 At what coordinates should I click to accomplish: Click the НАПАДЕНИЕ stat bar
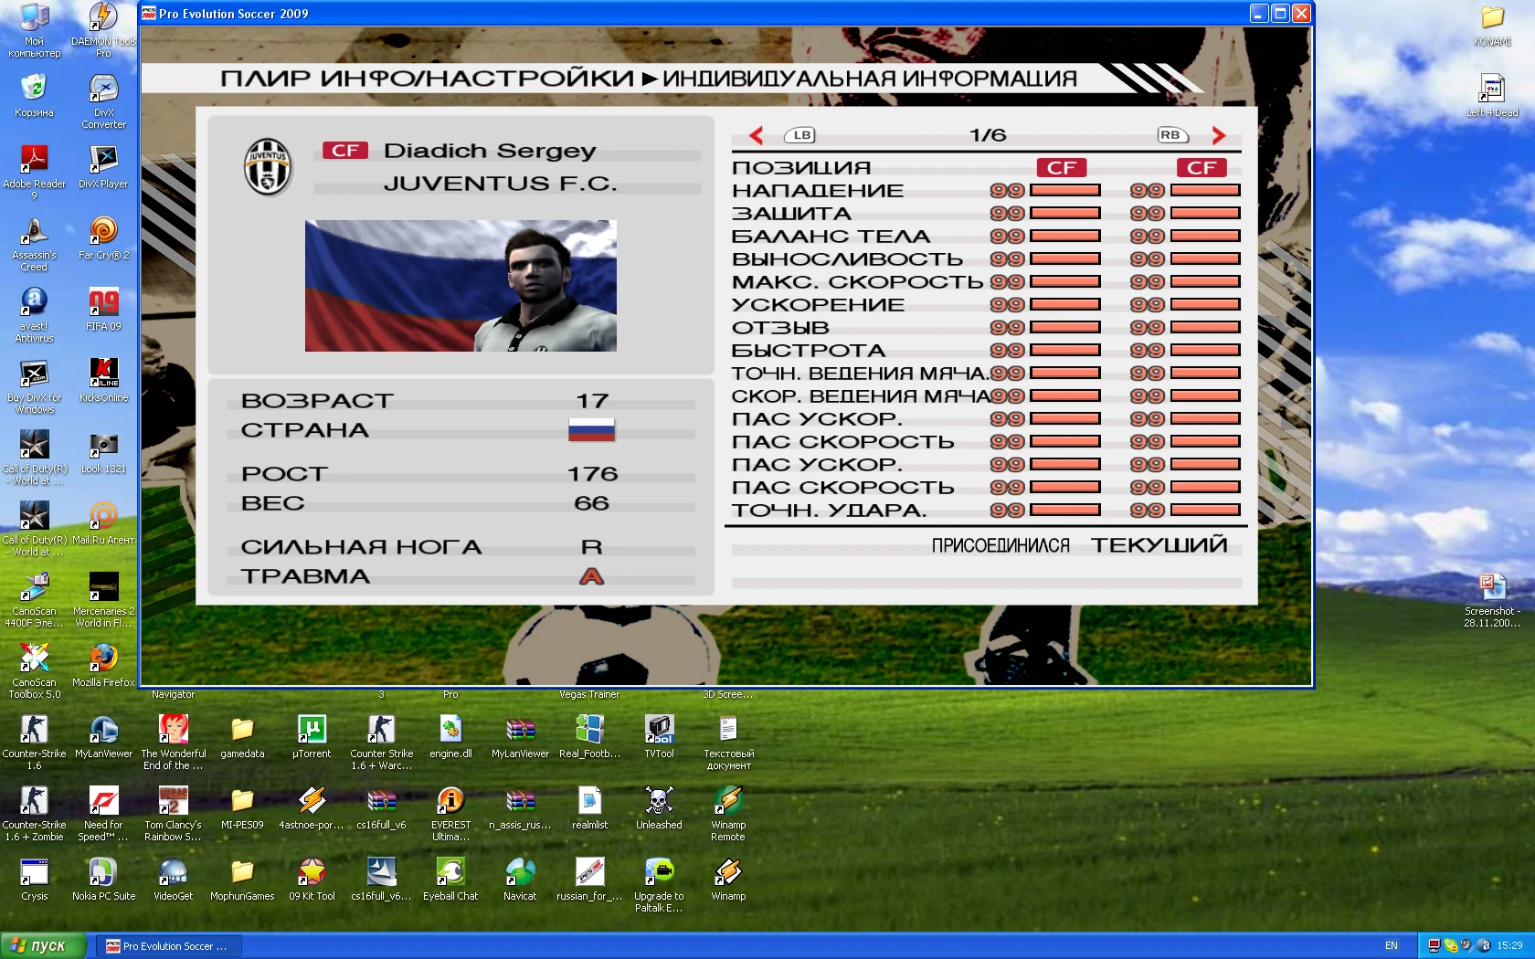click(x=1063, y=190)
